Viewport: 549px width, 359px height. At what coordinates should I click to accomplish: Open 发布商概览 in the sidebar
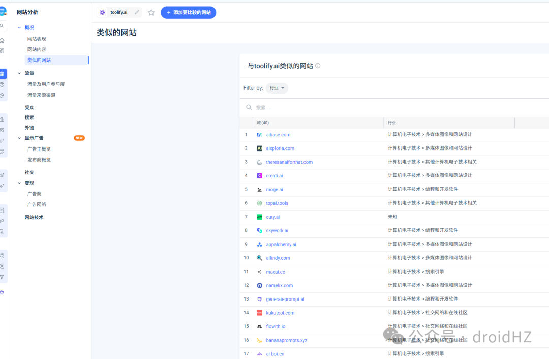point(39,160)
